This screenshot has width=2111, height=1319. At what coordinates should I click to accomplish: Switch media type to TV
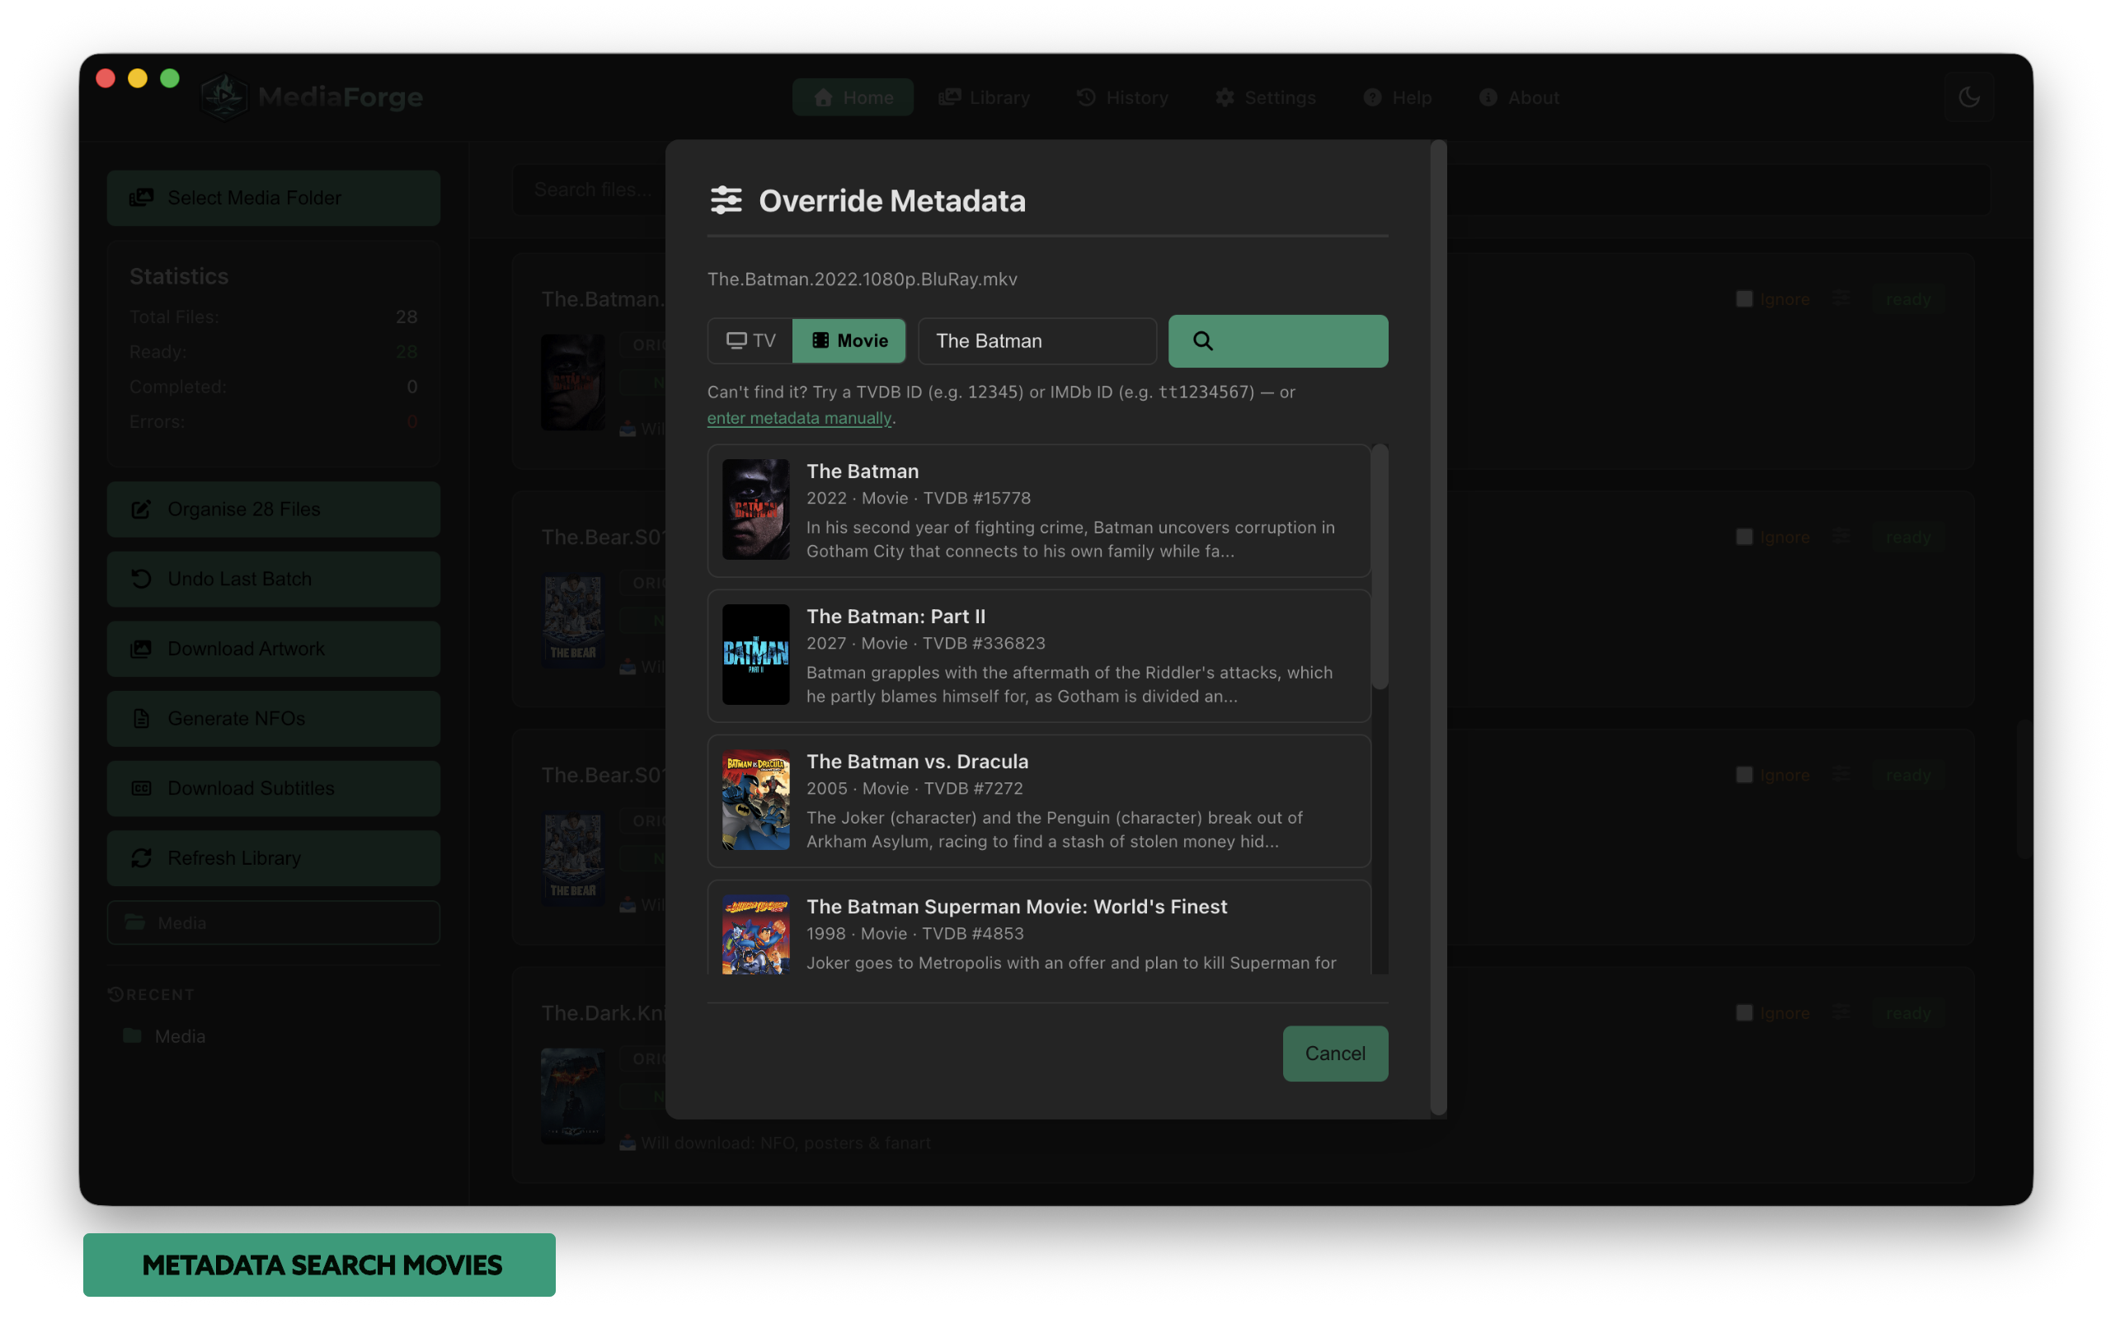click(x=750, y=341)
